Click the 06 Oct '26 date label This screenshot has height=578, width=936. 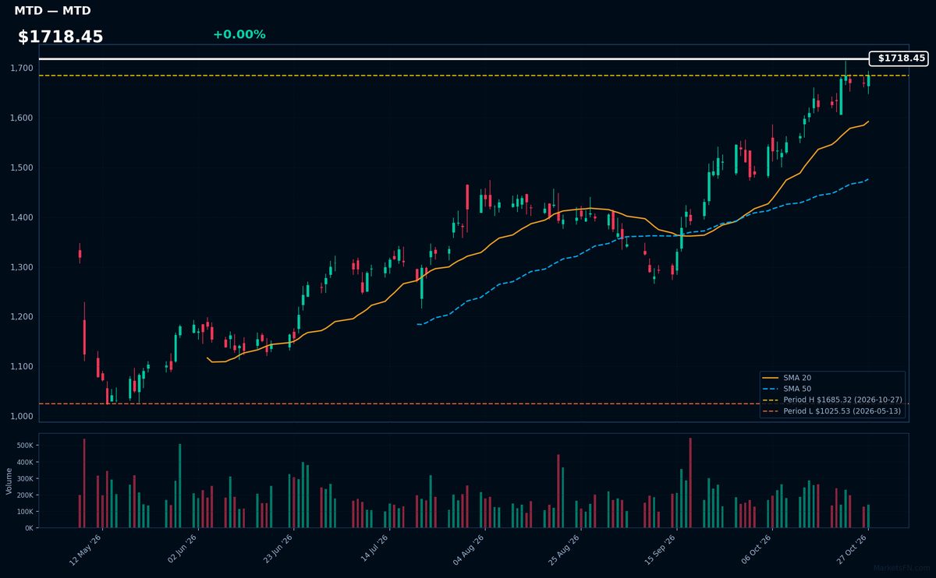pyautogui.click(x=757, y=549)
